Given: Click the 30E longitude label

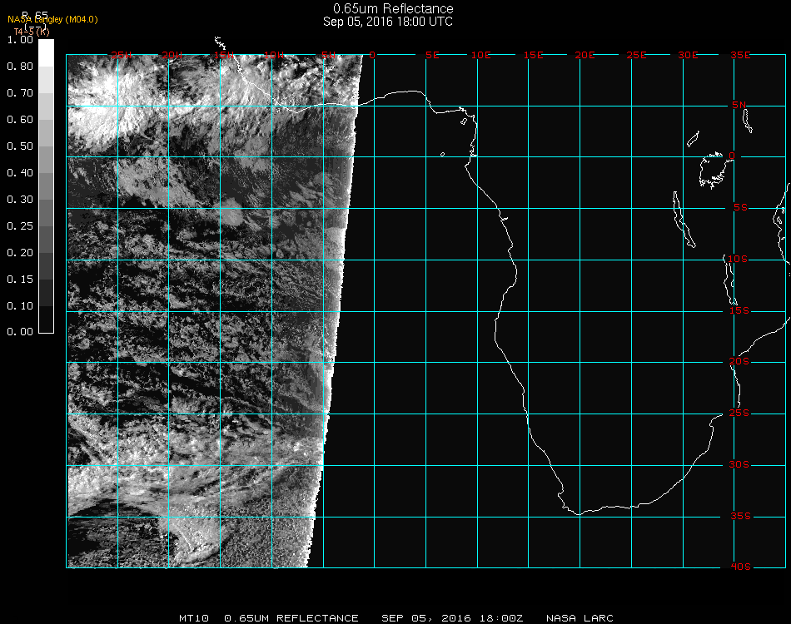Looking at the screenshot, I should [688, 55].
